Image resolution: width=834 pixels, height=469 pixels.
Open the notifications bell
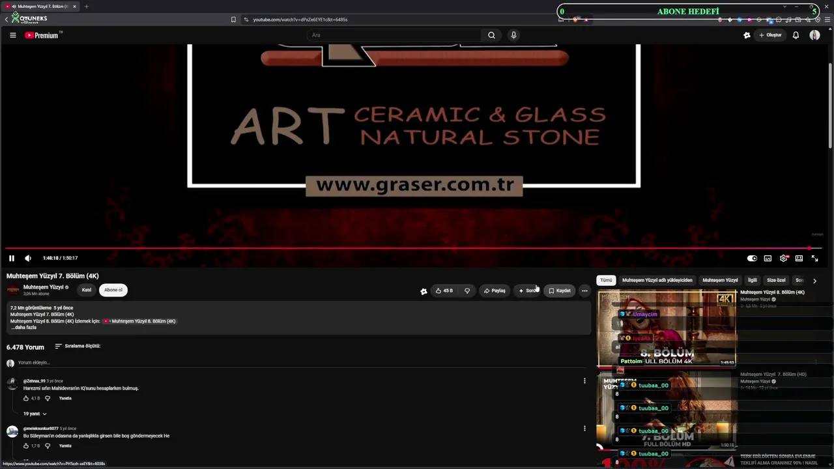(796, 35)
